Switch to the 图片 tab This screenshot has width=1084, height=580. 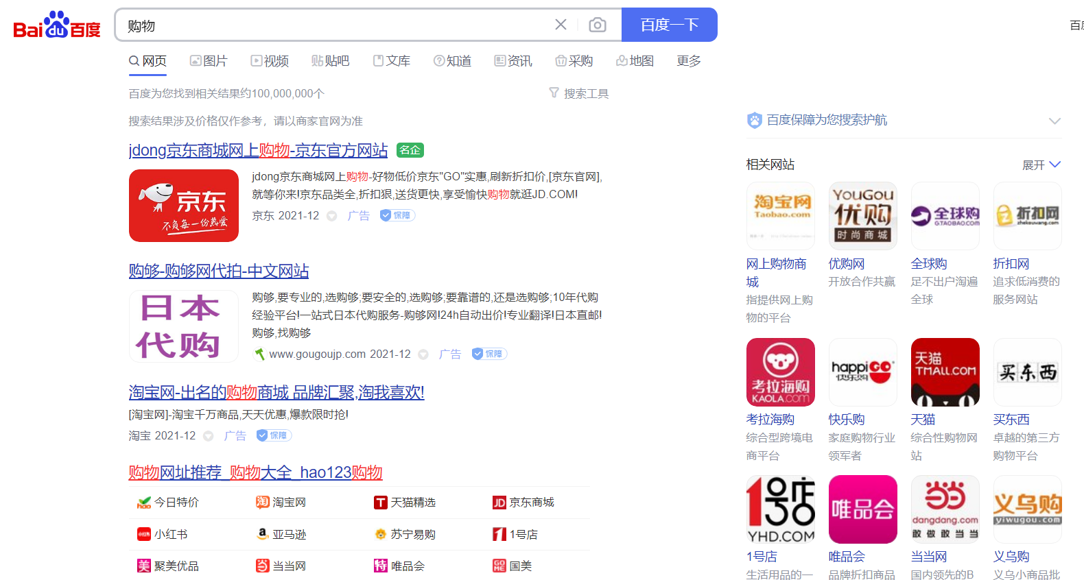coord(209,61)
